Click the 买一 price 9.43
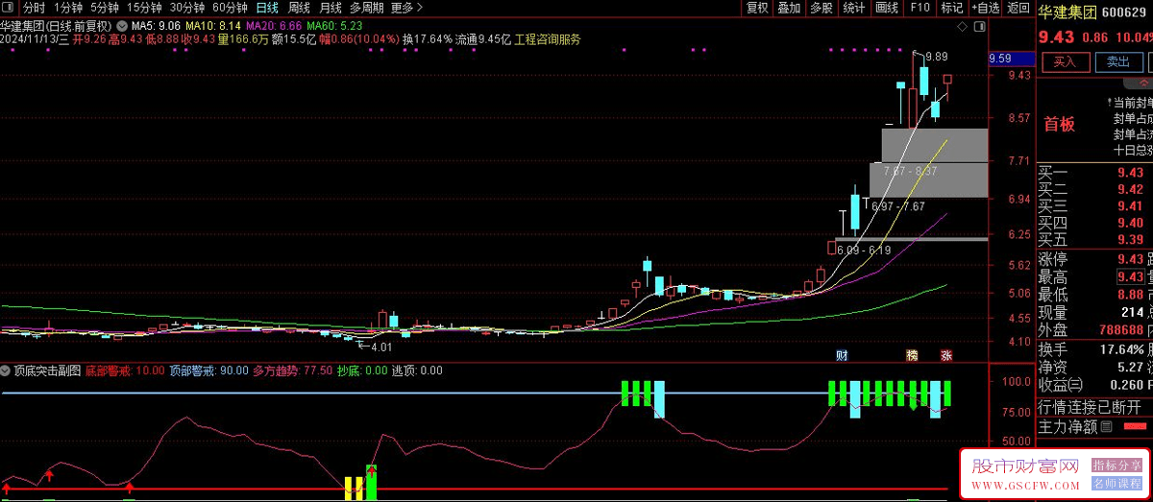This screenshot has height=502, width=1153. [1130, 173]
